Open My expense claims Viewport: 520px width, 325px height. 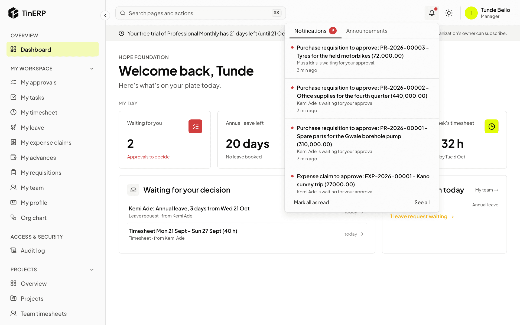(53, 142)
